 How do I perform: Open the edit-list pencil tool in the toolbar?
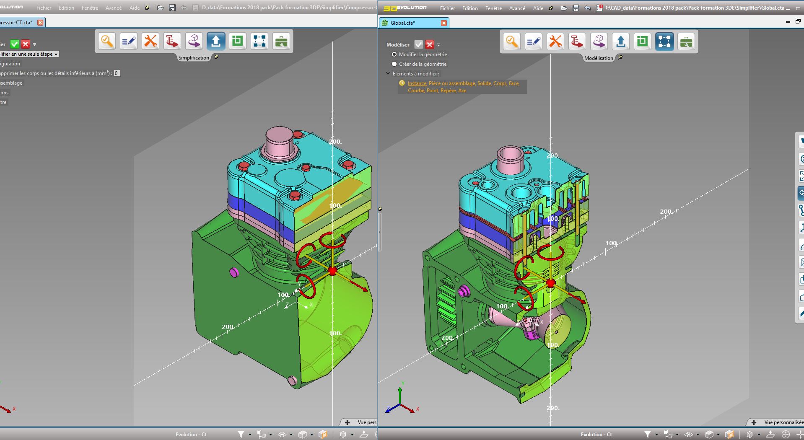534,41
